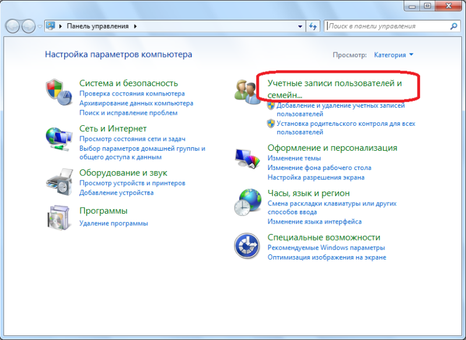Click the Appearance and Personalization monitor icon
This screenshot has width=466, height=340.
247,158
